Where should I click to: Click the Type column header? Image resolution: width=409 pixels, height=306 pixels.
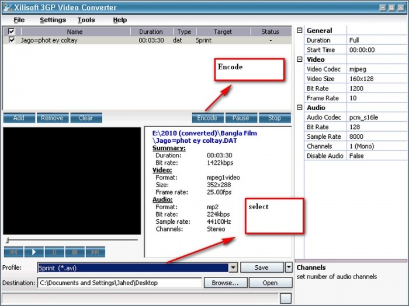(x=185, y=31)
